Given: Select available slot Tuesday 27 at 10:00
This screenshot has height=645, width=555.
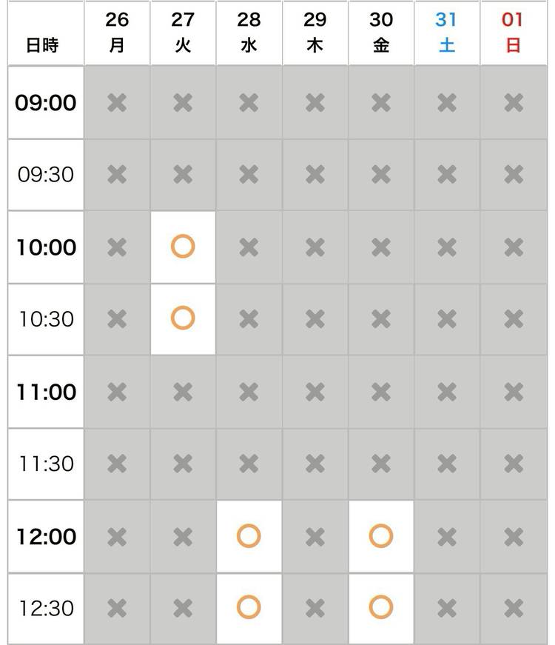Looking at the screenshot, I should pyautogui.click(x=183, y=247).
